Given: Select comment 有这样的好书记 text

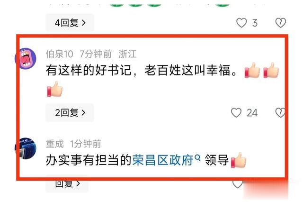Looking at the screenshot, I should (x=141, y=70).
